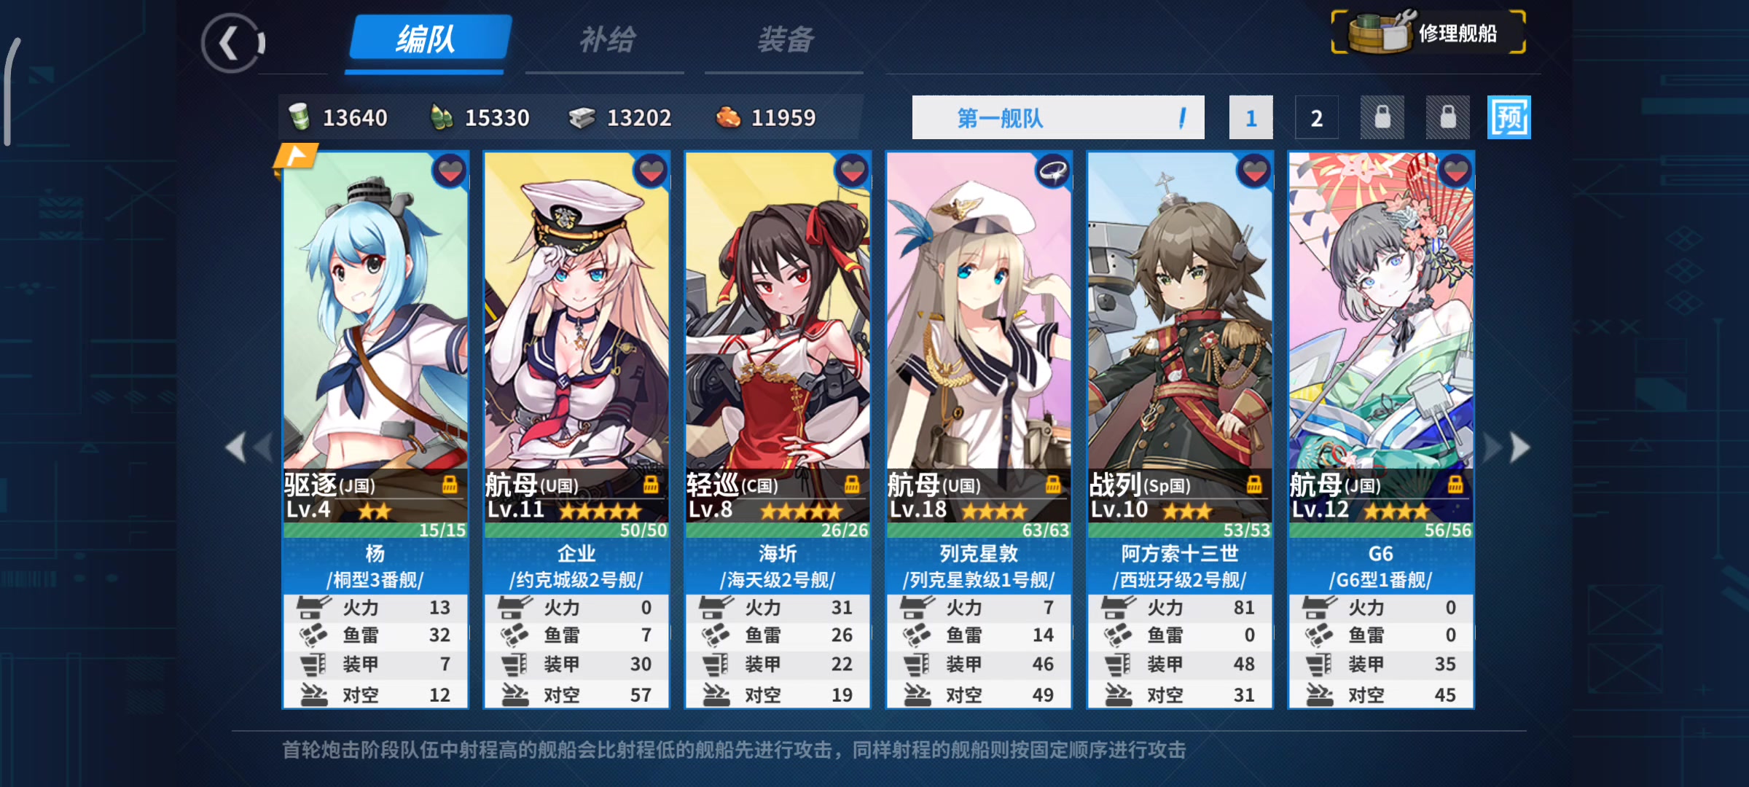Screen dimensions: 1749x787
Task: Go to next fleet with right arrow
Action: pyautogui.click(x=1509, y=447)
